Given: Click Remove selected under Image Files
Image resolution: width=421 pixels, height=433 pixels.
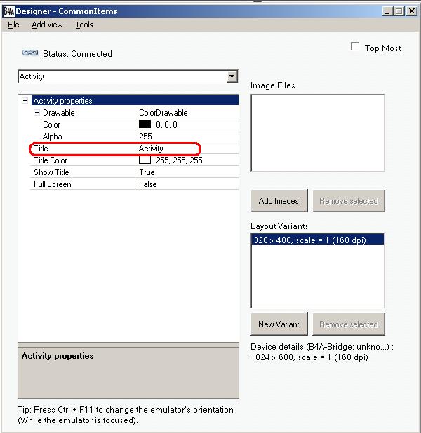Looking at the screenshot, I should tap(349, 201).
